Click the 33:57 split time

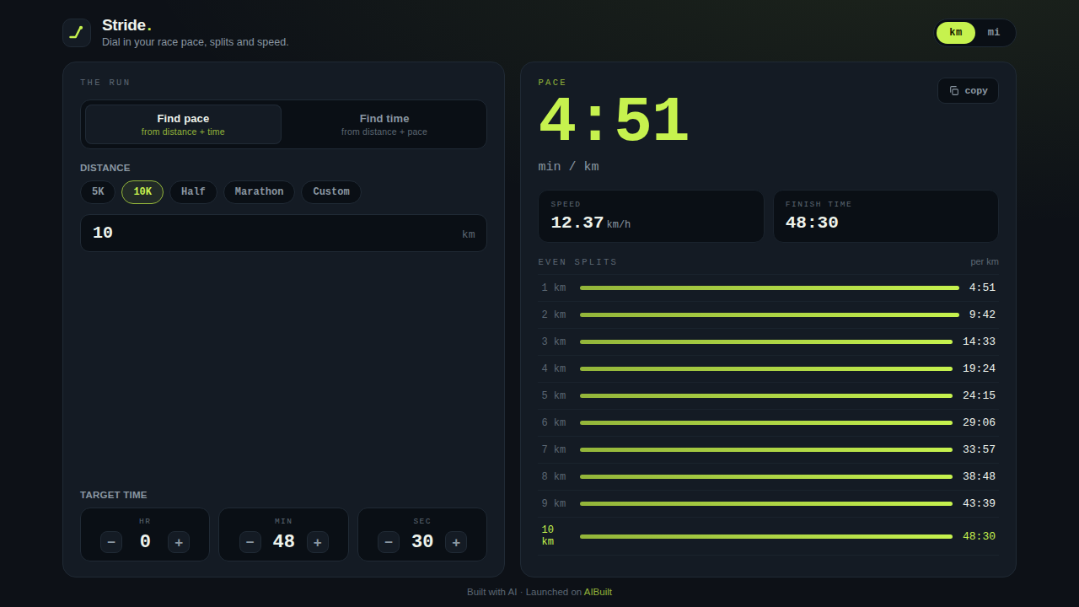979,449
